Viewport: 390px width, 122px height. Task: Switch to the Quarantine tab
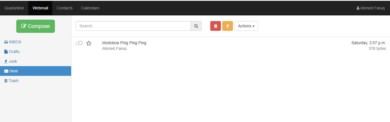coord(14,8)
